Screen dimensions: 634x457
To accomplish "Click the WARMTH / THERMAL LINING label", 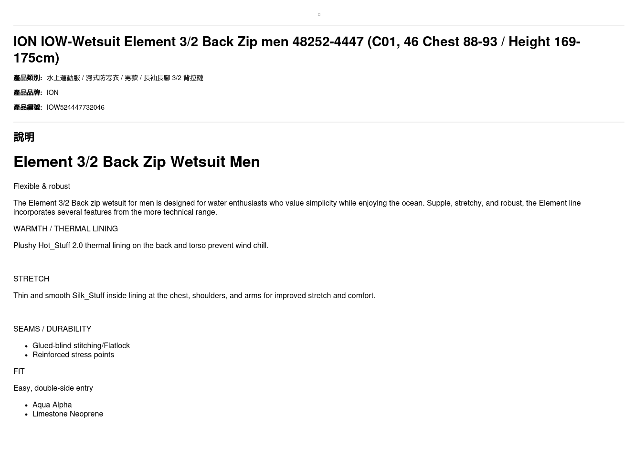I will pyautogui.click(x=65, y=229).
